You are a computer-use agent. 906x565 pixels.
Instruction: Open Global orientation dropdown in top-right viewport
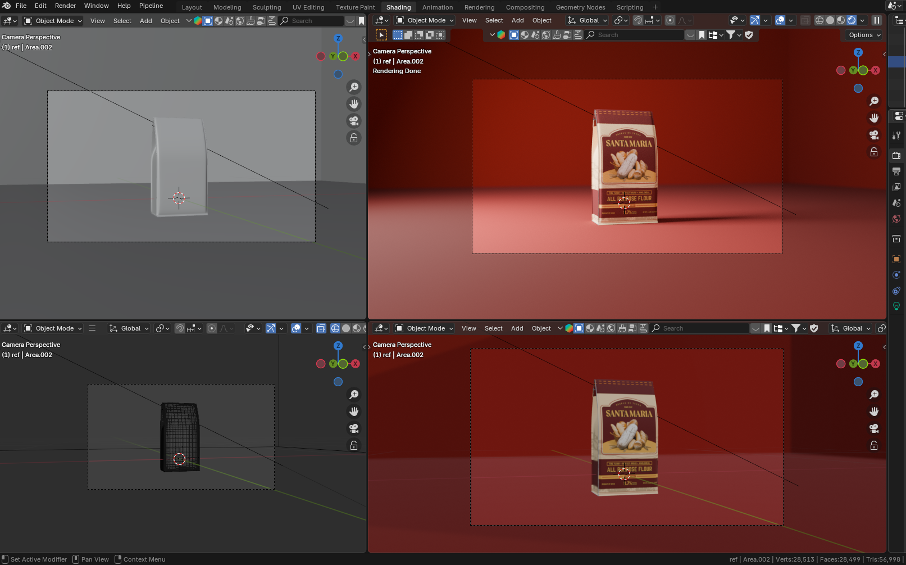click(x=588, y=20)
